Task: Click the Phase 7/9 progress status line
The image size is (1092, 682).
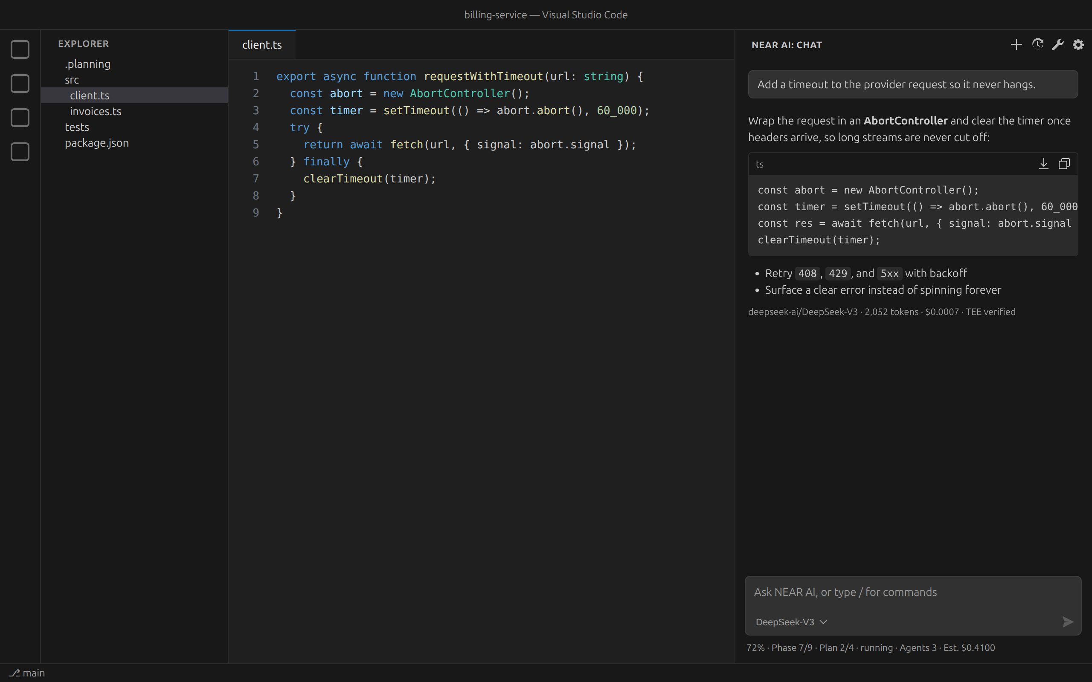Action: 871,648
